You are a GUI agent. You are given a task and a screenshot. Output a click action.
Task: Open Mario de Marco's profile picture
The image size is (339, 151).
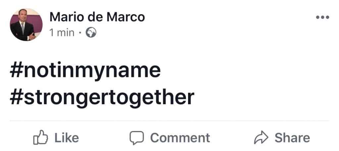pos(26,25)
